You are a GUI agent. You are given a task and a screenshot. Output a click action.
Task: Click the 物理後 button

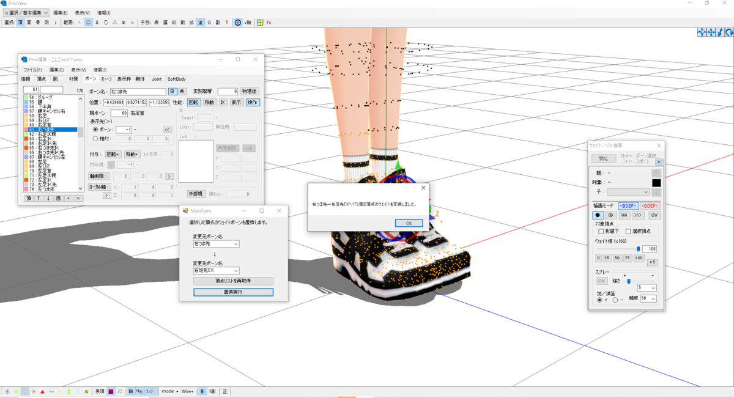(250, 91)
